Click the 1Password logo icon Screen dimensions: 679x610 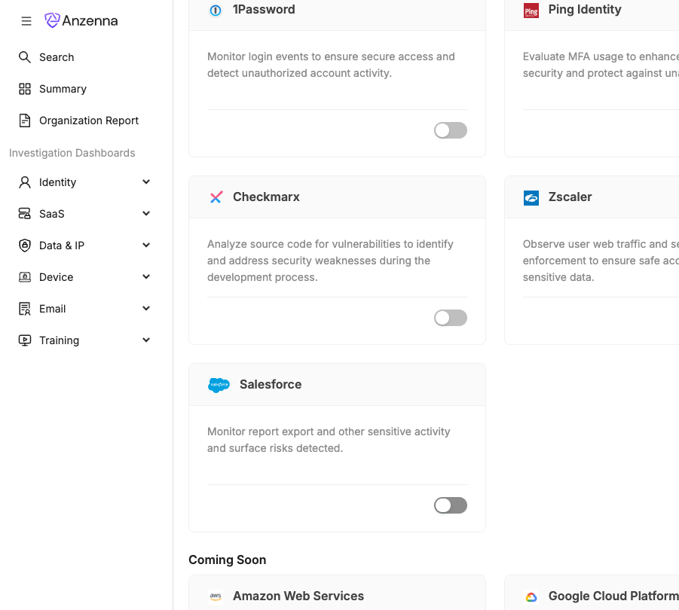[x=216, y=10]
